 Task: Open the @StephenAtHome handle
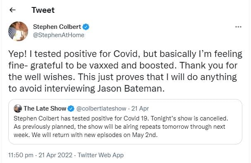pos(59,35)
